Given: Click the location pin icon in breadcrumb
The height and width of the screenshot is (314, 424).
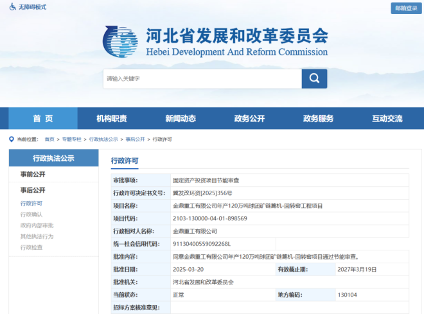Looking at the screenshot, I should 12,139.
